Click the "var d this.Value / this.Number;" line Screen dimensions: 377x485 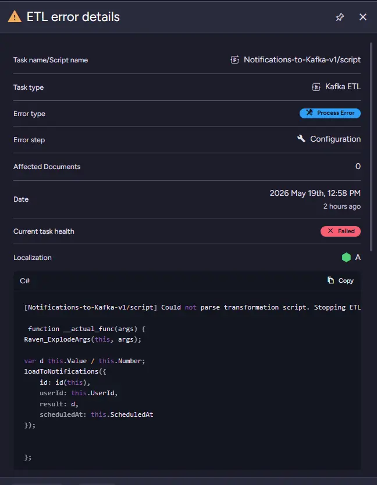84,361
